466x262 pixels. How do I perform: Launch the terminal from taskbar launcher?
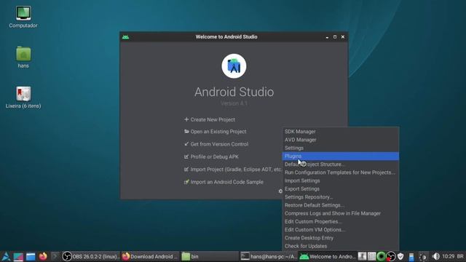55,256
